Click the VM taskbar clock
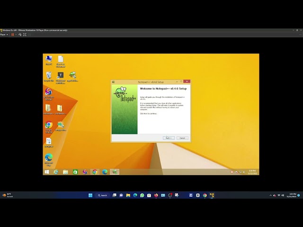 [x=252, y=172]
